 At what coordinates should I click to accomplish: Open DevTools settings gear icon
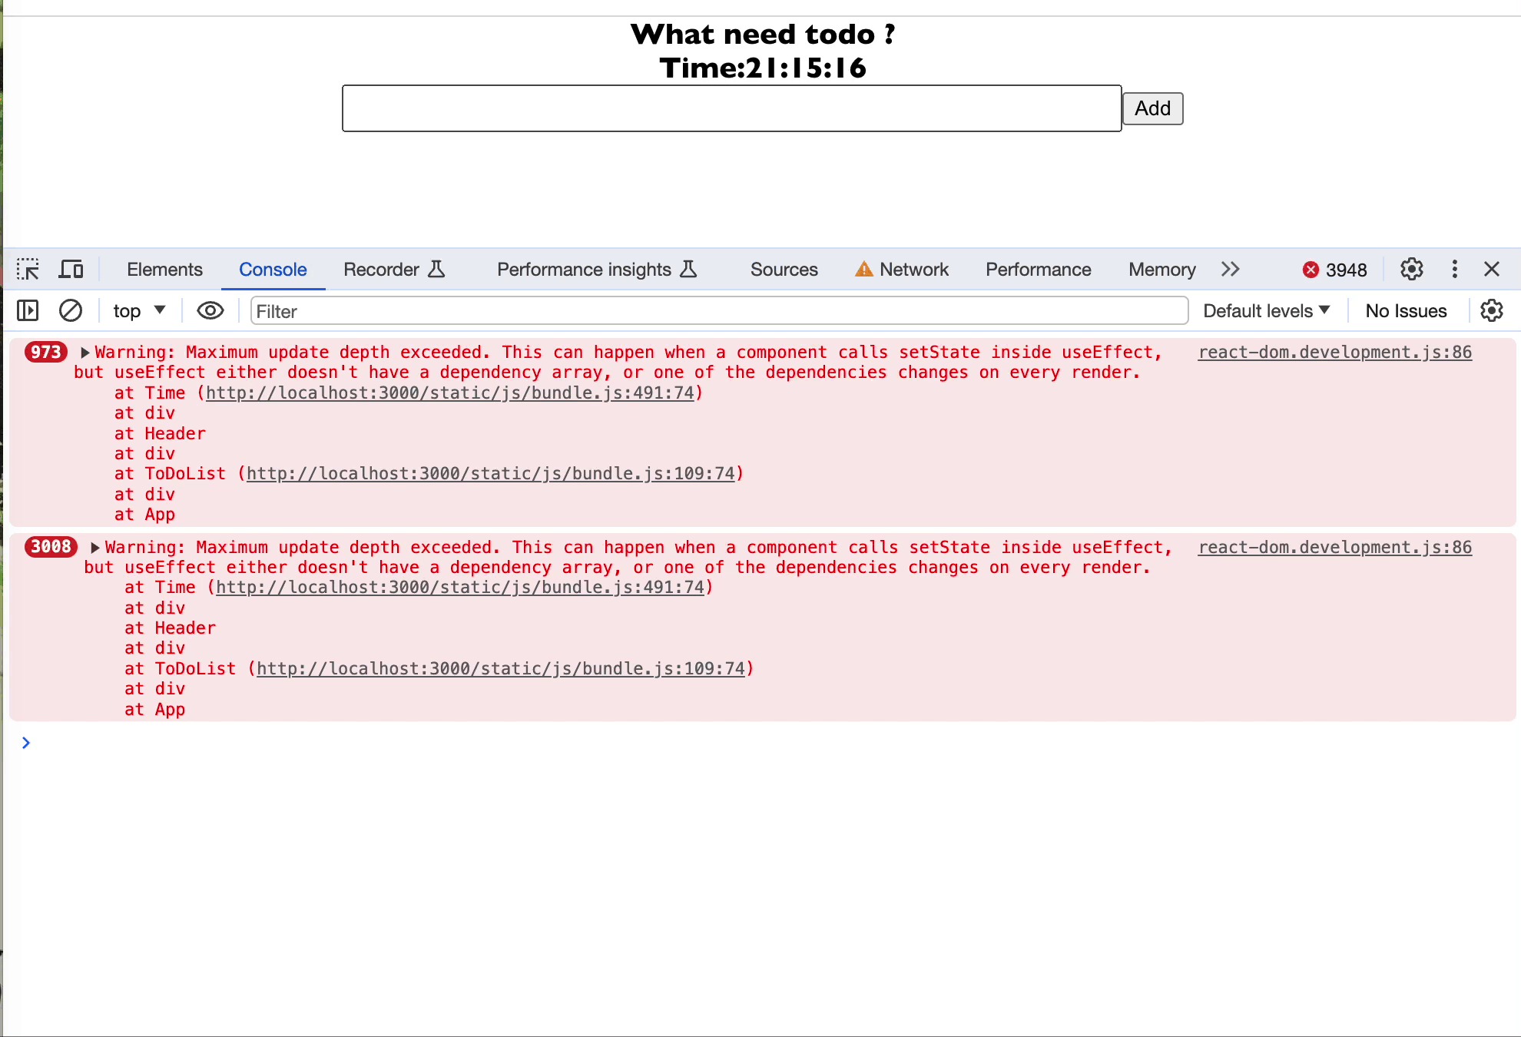click(1411, 270)
